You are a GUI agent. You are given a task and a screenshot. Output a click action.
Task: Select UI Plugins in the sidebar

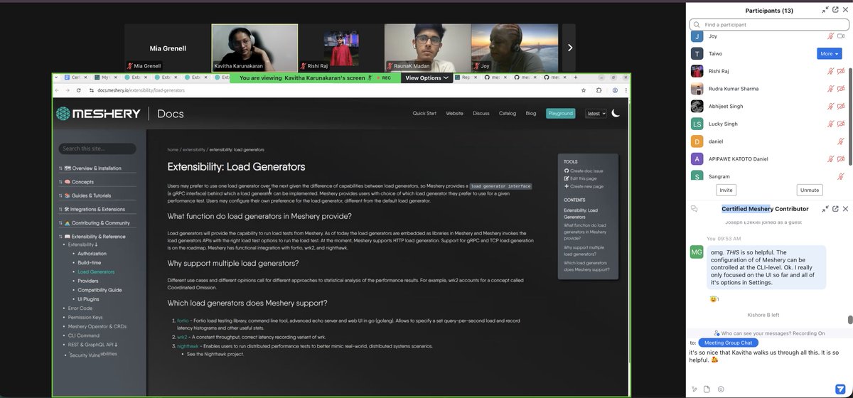pos(88,299)
